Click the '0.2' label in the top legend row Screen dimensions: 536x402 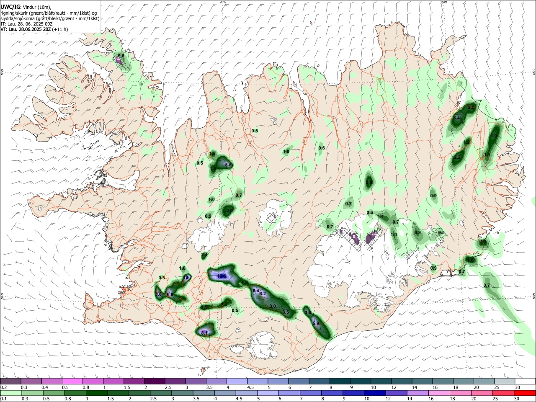click(x=3, y=387)
